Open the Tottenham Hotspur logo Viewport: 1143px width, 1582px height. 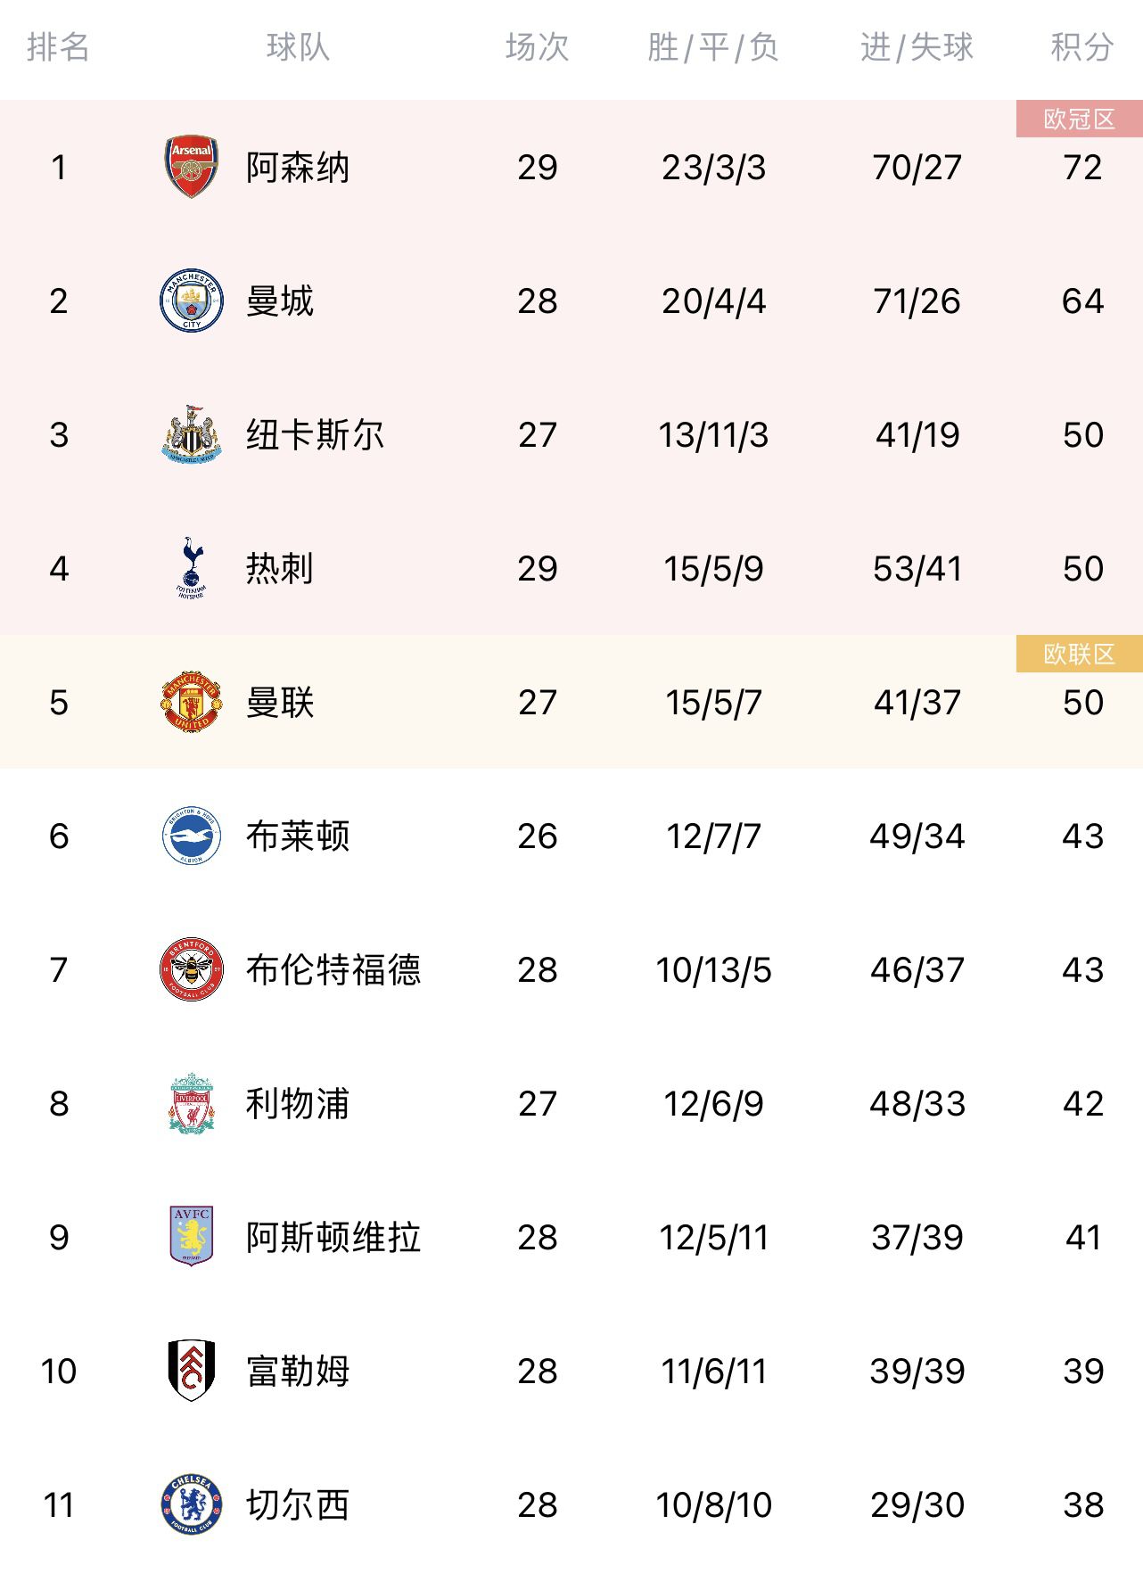[191, 568]
